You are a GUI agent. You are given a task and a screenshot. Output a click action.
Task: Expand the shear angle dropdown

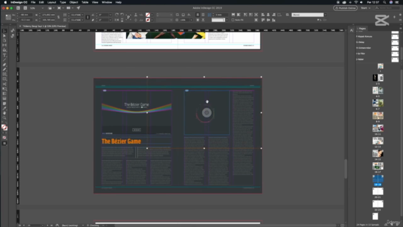[110, 20]
